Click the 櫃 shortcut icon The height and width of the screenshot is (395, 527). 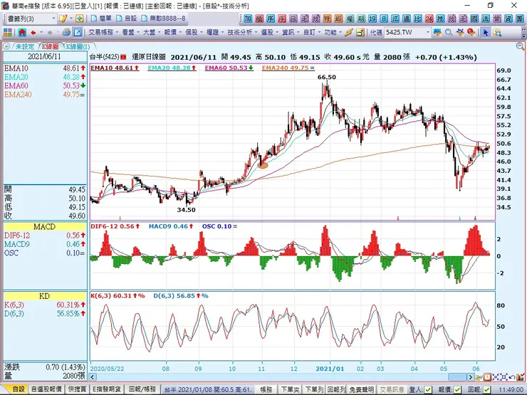point(259,19)
